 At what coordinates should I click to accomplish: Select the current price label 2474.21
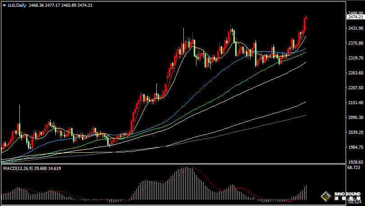[355, 17]
